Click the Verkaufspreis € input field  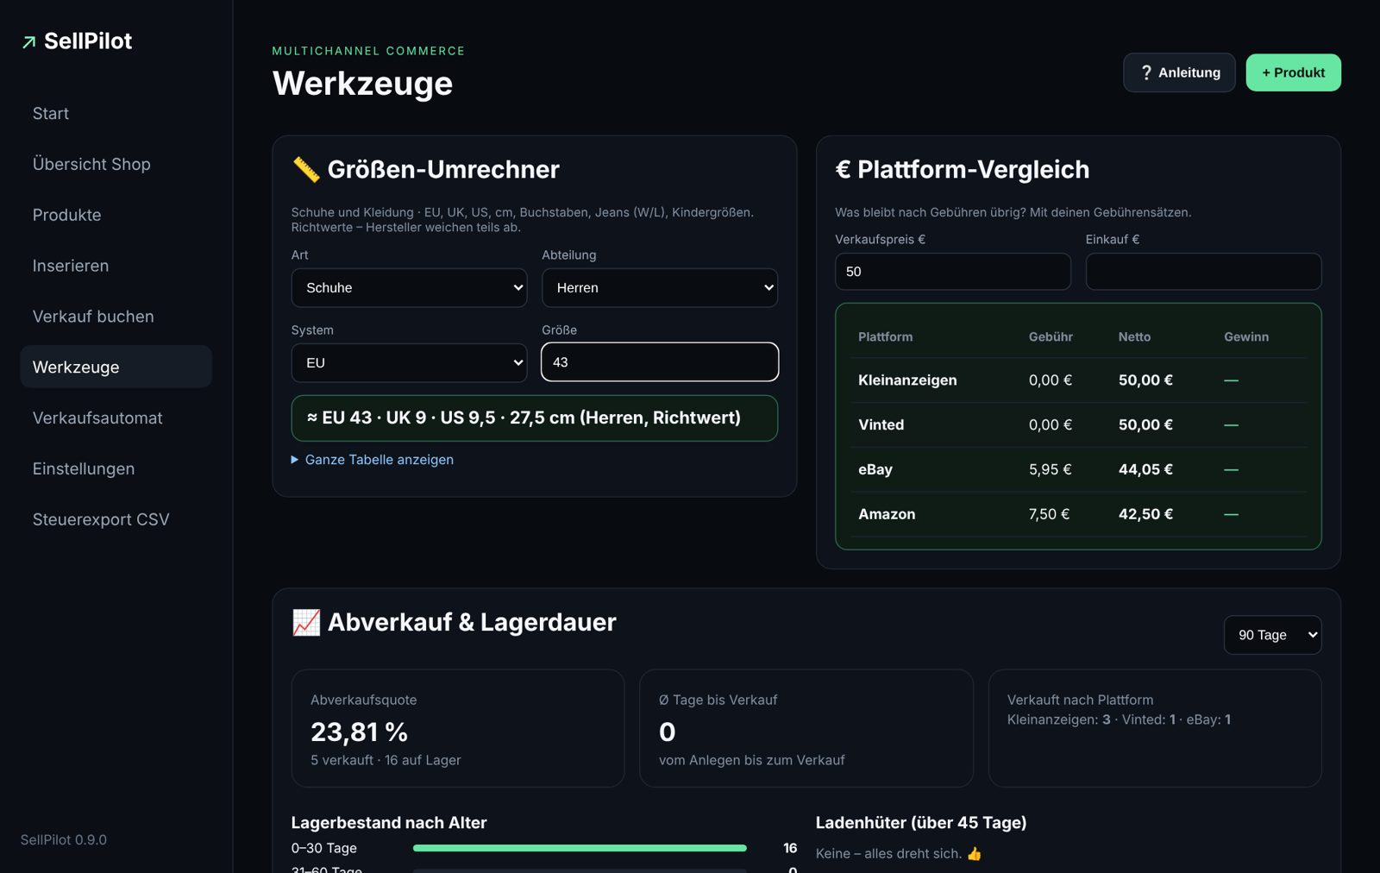point(953,272)
